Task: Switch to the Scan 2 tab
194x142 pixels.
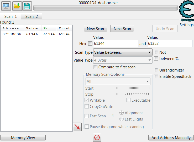Action: 32,17
